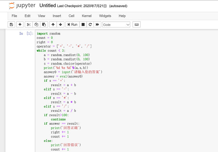Click the 'right += 1' line

coord(60,132)
